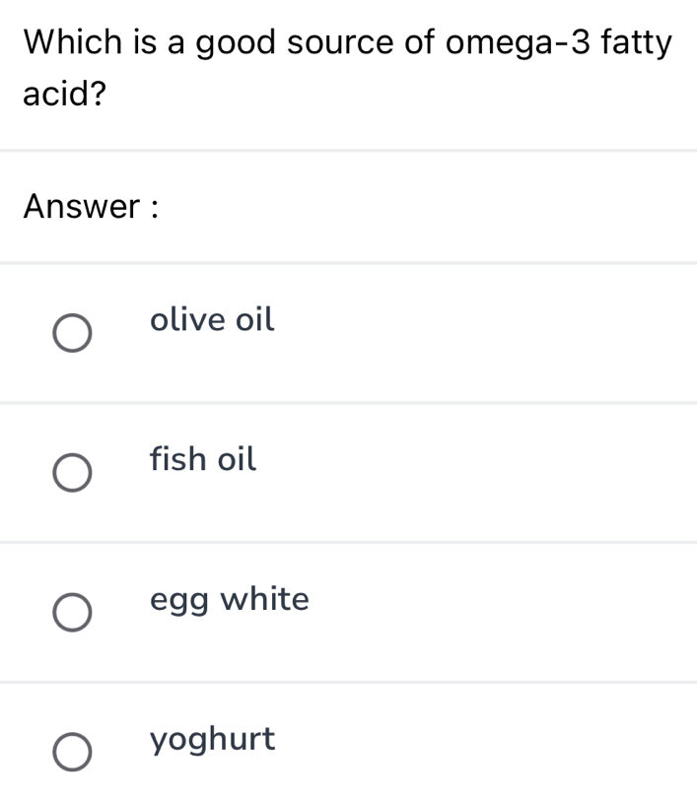This screenshot has width=697, height=800.
Task: Click the yoghurt answer label
Action: point(213,740)
